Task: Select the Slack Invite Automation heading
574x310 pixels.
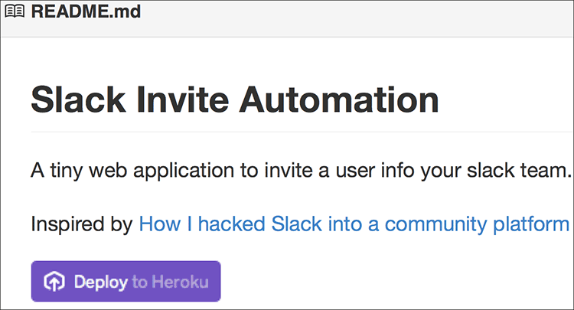Action: [x=235, y=100]
